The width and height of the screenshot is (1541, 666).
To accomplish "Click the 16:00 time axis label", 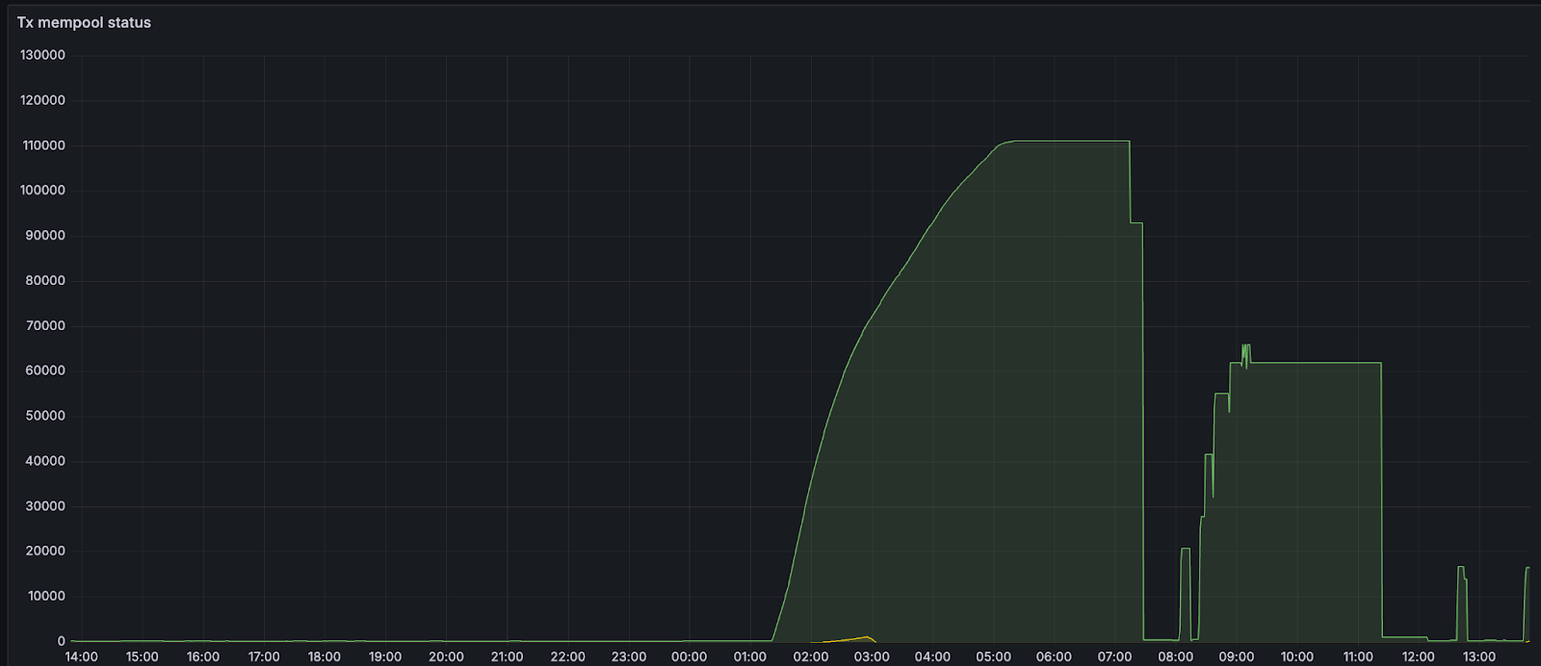I will pos(202,656).
